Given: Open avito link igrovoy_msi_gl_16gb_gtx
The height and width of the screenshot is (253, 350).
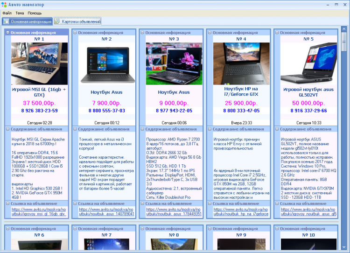Looking at the screenshot, I should (x=39, y=211).
